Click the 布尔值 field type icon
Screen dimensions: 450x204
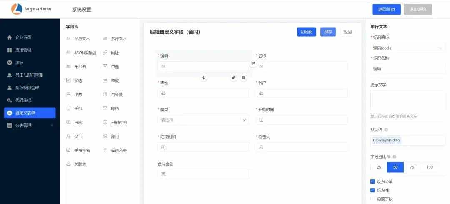[x=68, y=67]
